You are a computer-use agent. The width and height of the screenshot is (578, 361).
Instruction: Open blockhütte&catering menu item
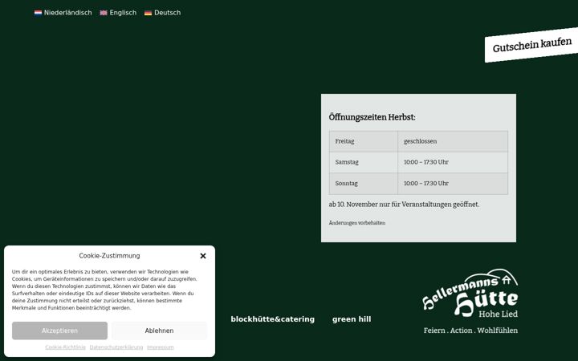tap(273, 319)
